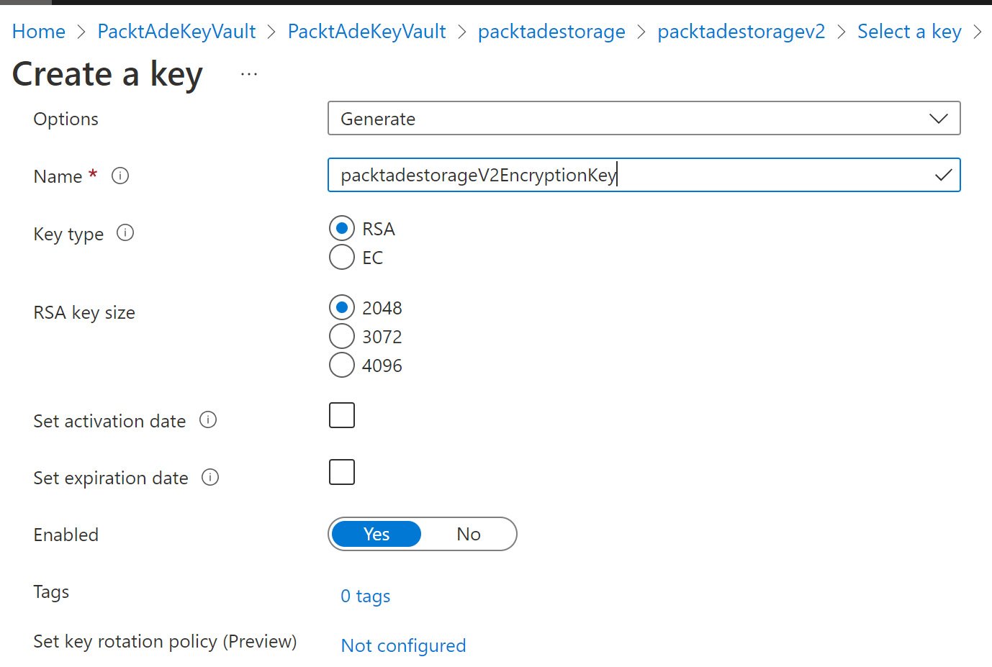Choose 4096 RSA key size

342,365
